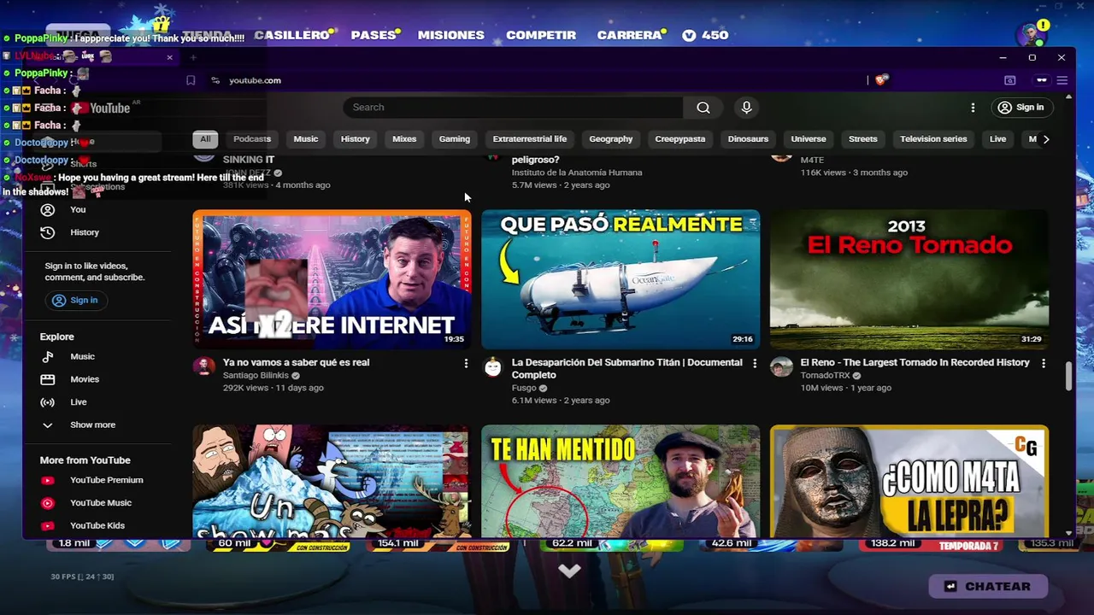
Task: Select the Geography filter chip
Action: [x=611, y=139]
